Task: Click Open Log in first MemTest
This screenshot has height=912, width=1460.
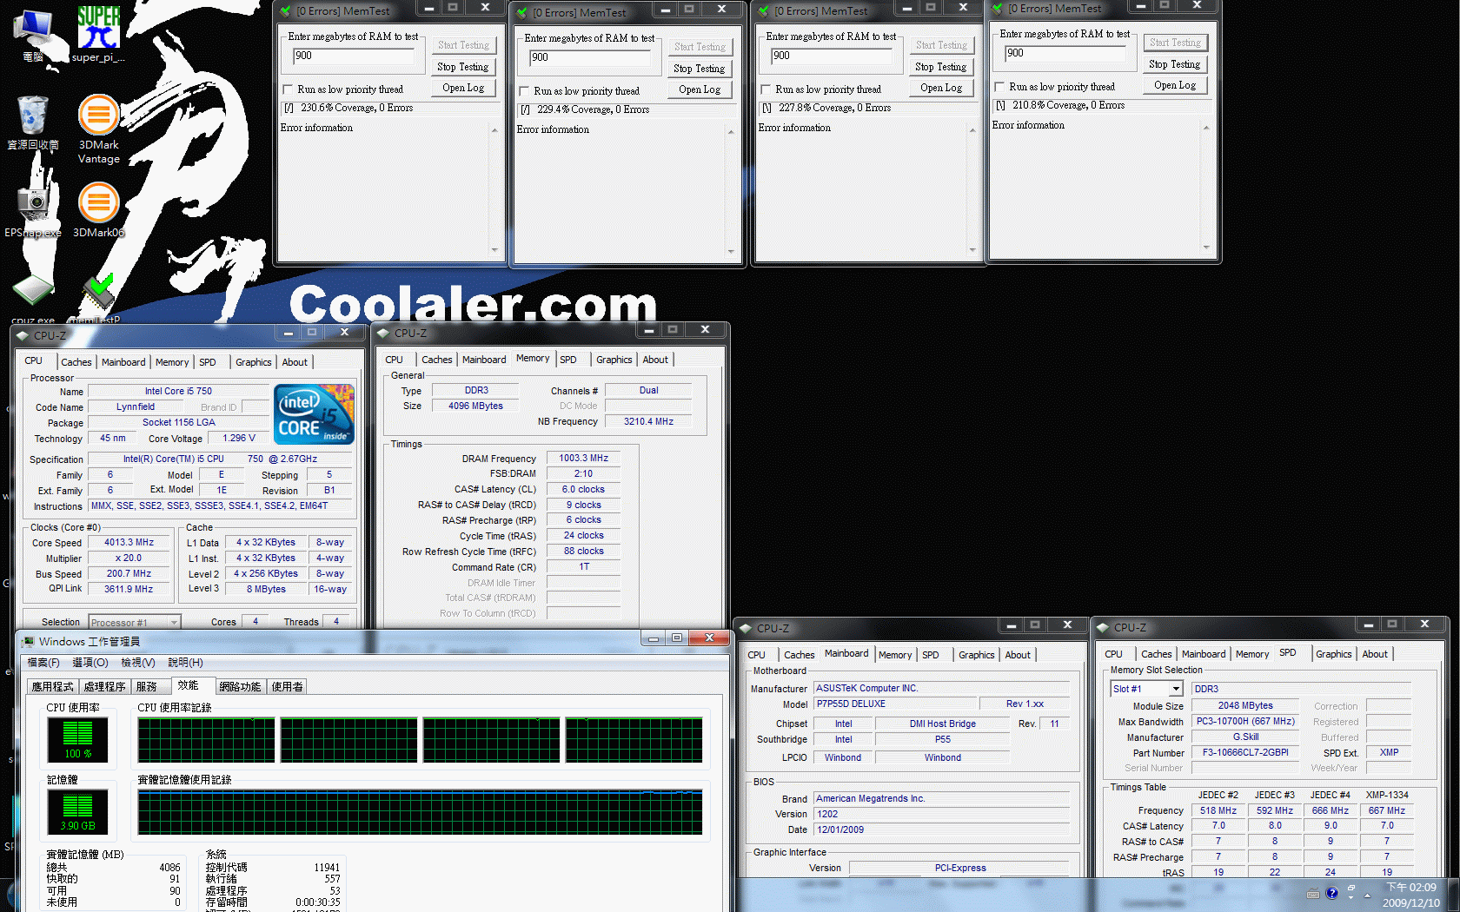Action: click(463, 88)
